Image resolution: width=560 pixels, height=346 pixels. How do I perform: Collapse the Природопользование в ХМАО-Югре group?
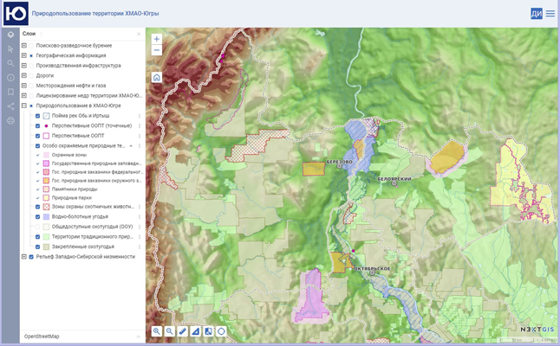pos(24,106)
